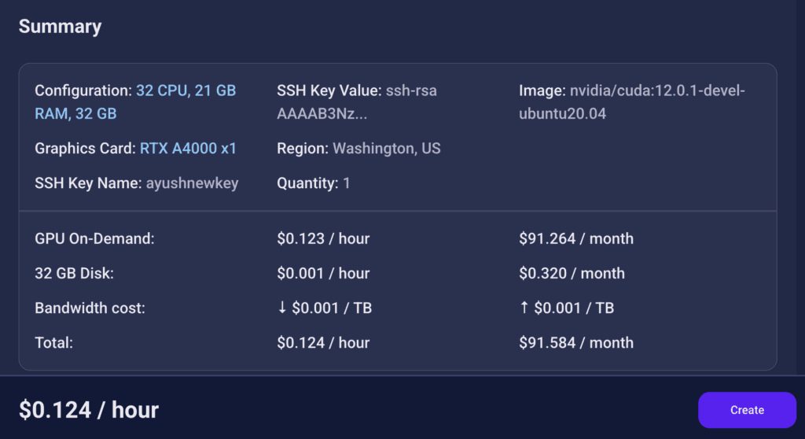This screenshot has width=805, height=439.
Task: Click the Bandwidth cost row label
Action: pos(90,308)
